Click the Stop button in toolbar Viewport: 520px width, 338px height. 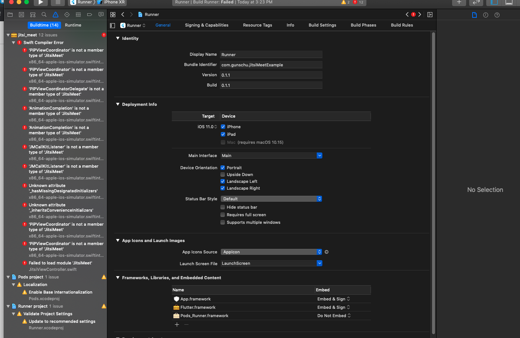coord(58,2)
